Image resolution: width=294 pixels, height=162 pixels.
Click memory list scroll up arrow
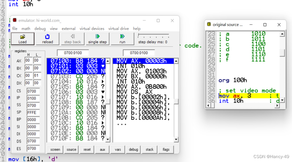(x=108, y=61)
